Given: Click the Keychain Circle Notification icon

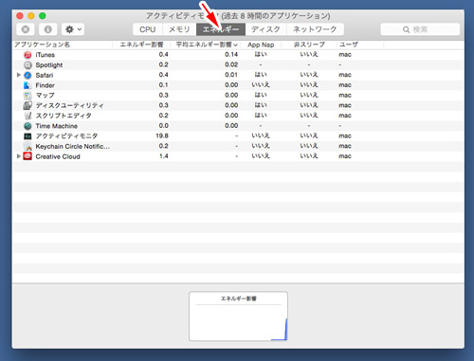Looking at the screenshot, I should click(x=27, y=146).
